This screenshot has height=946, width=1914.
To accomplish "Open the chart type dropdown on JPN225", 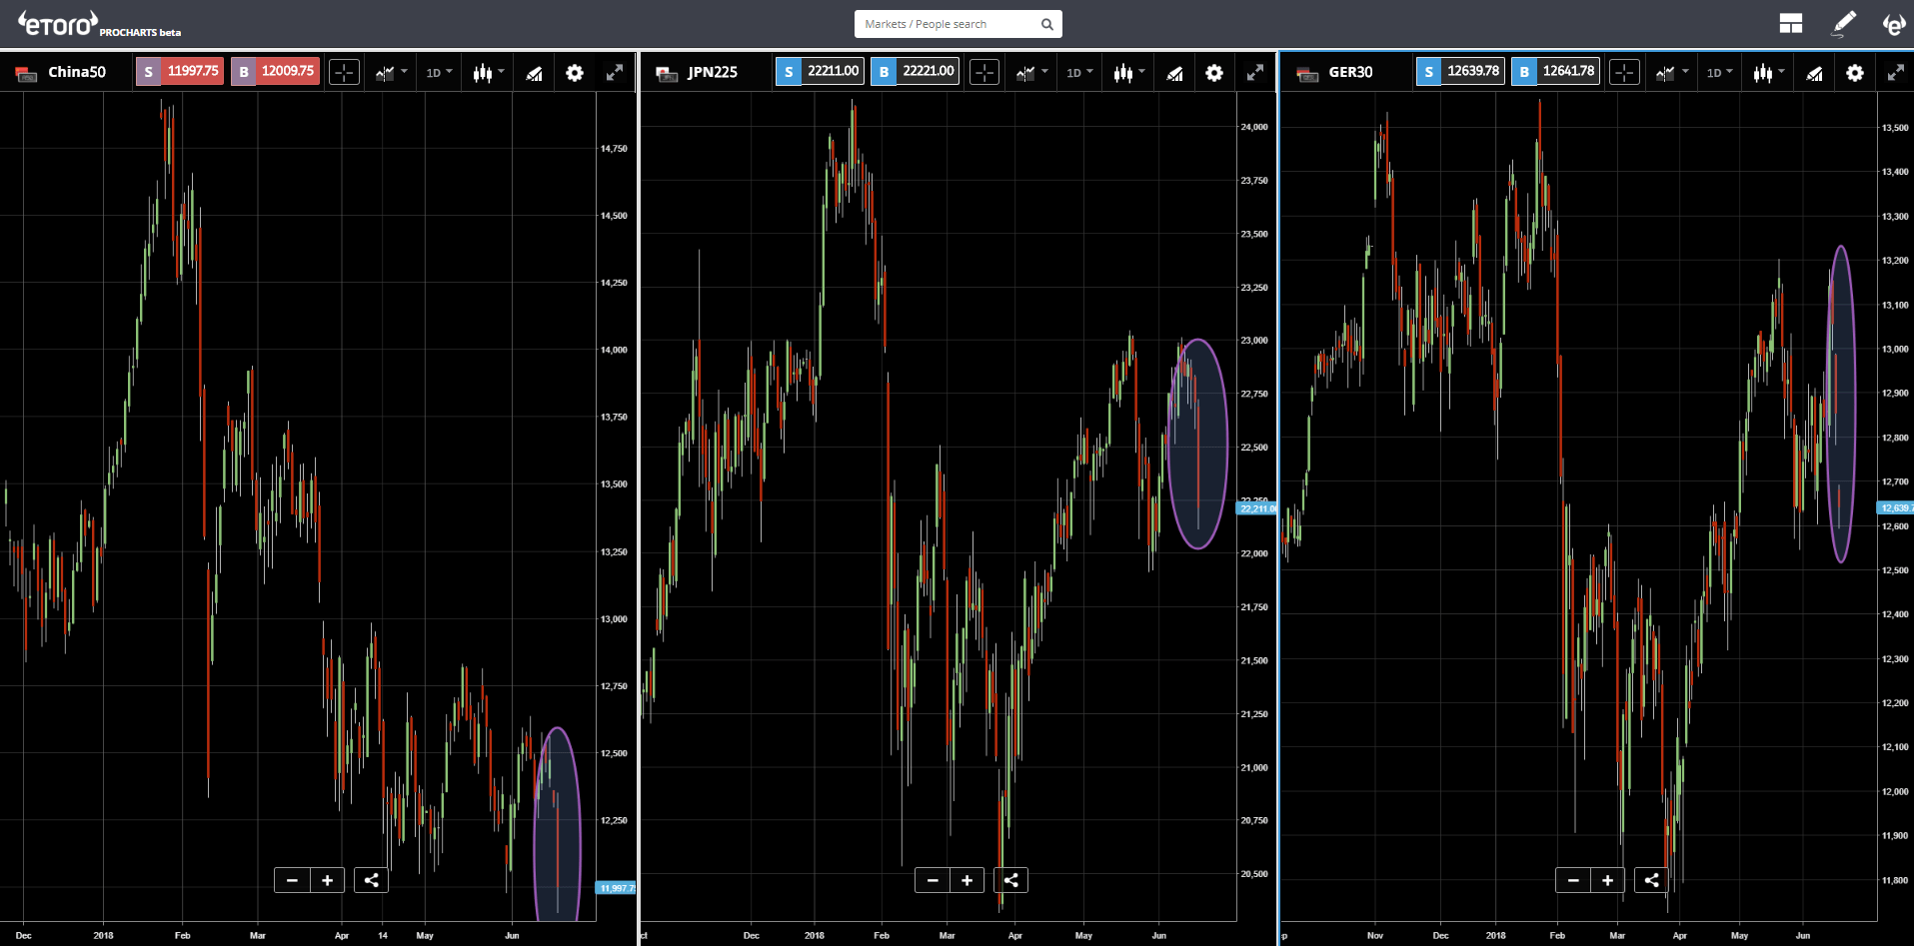I will pos(1029,72).
